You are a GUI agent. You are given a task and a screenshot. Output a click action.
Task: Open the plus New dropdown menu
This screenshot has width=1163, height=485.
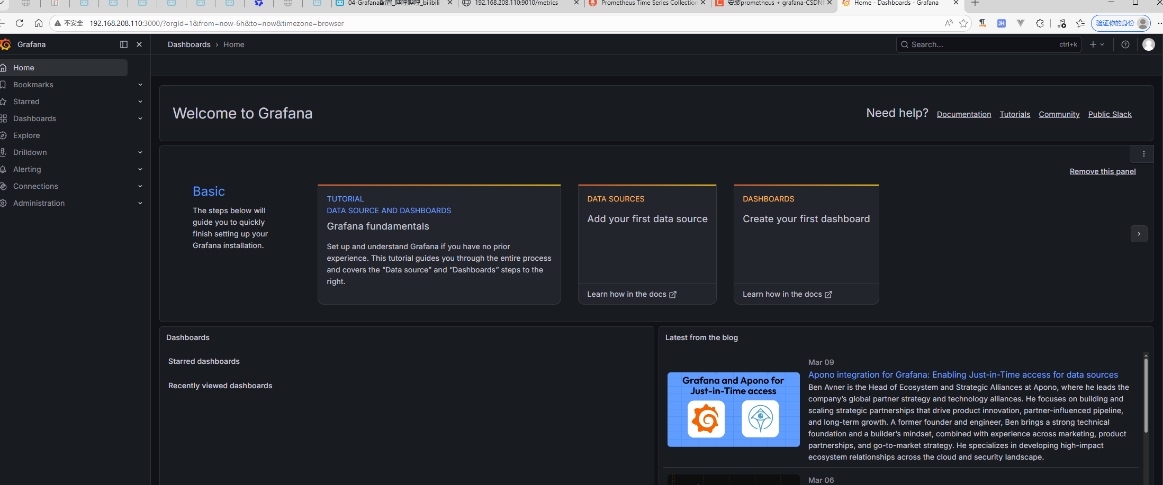pos(1097,44)
